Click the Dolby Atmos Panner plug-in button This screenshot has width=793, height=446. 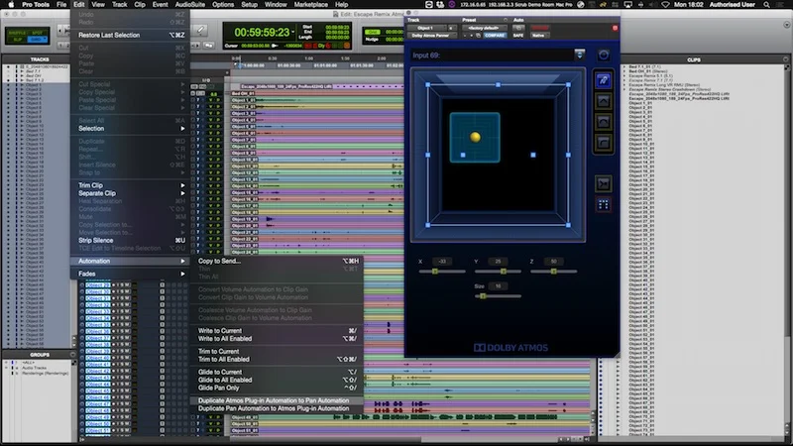[433, 36]
